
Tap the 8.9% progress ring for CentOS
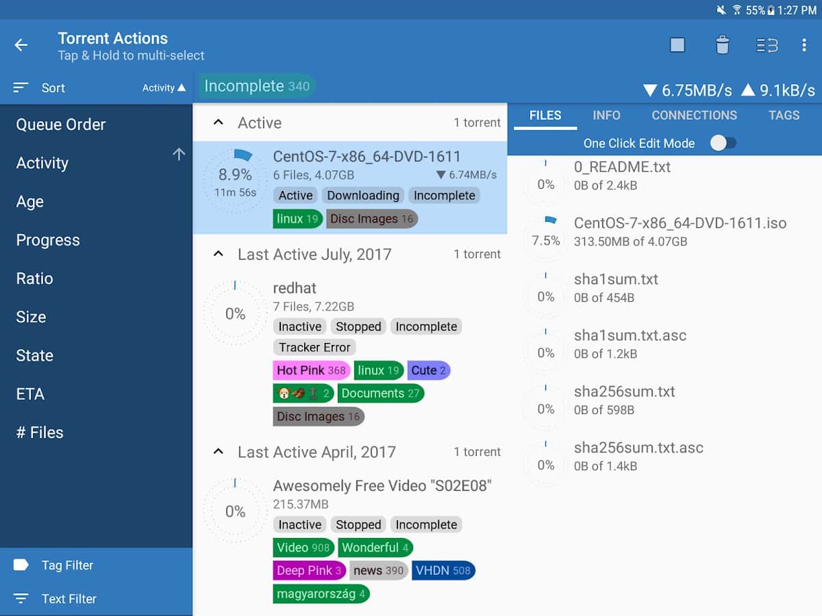pyautogui.click(x=235, y=182)
